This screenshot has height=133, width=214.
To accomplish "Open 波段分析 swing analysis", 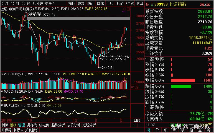I will (73, 125).
